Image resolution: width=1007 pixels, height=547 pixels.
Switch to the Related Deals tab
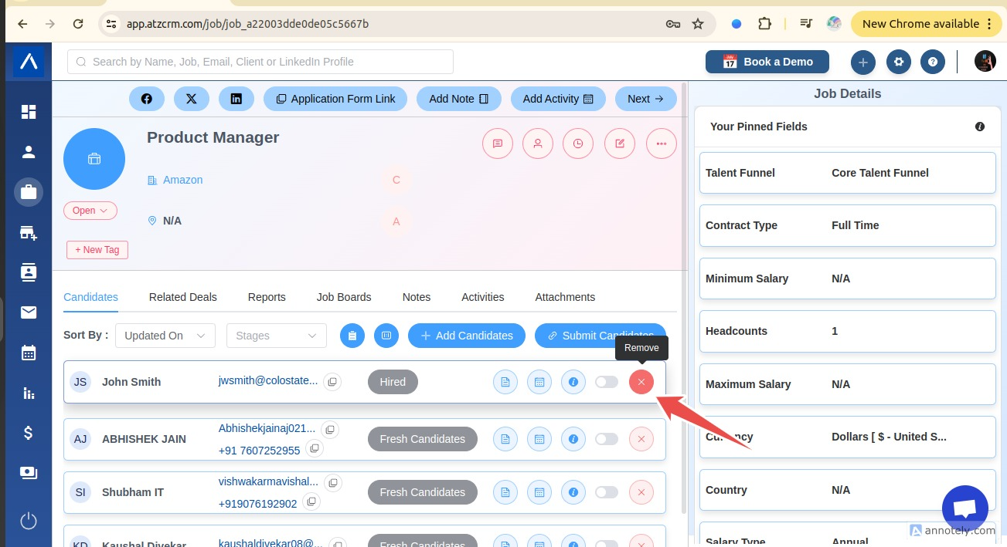(x=183, y=297)
